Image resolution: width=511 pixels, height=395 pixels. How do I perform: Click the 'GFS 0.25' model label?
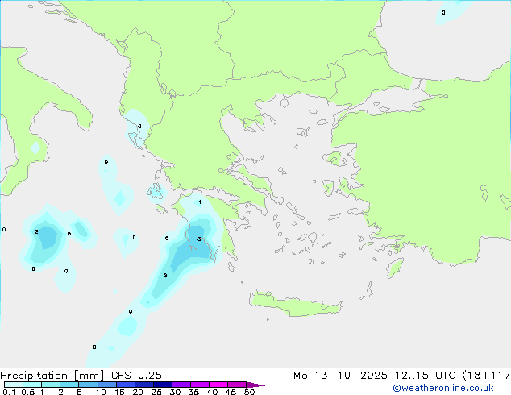136,376
